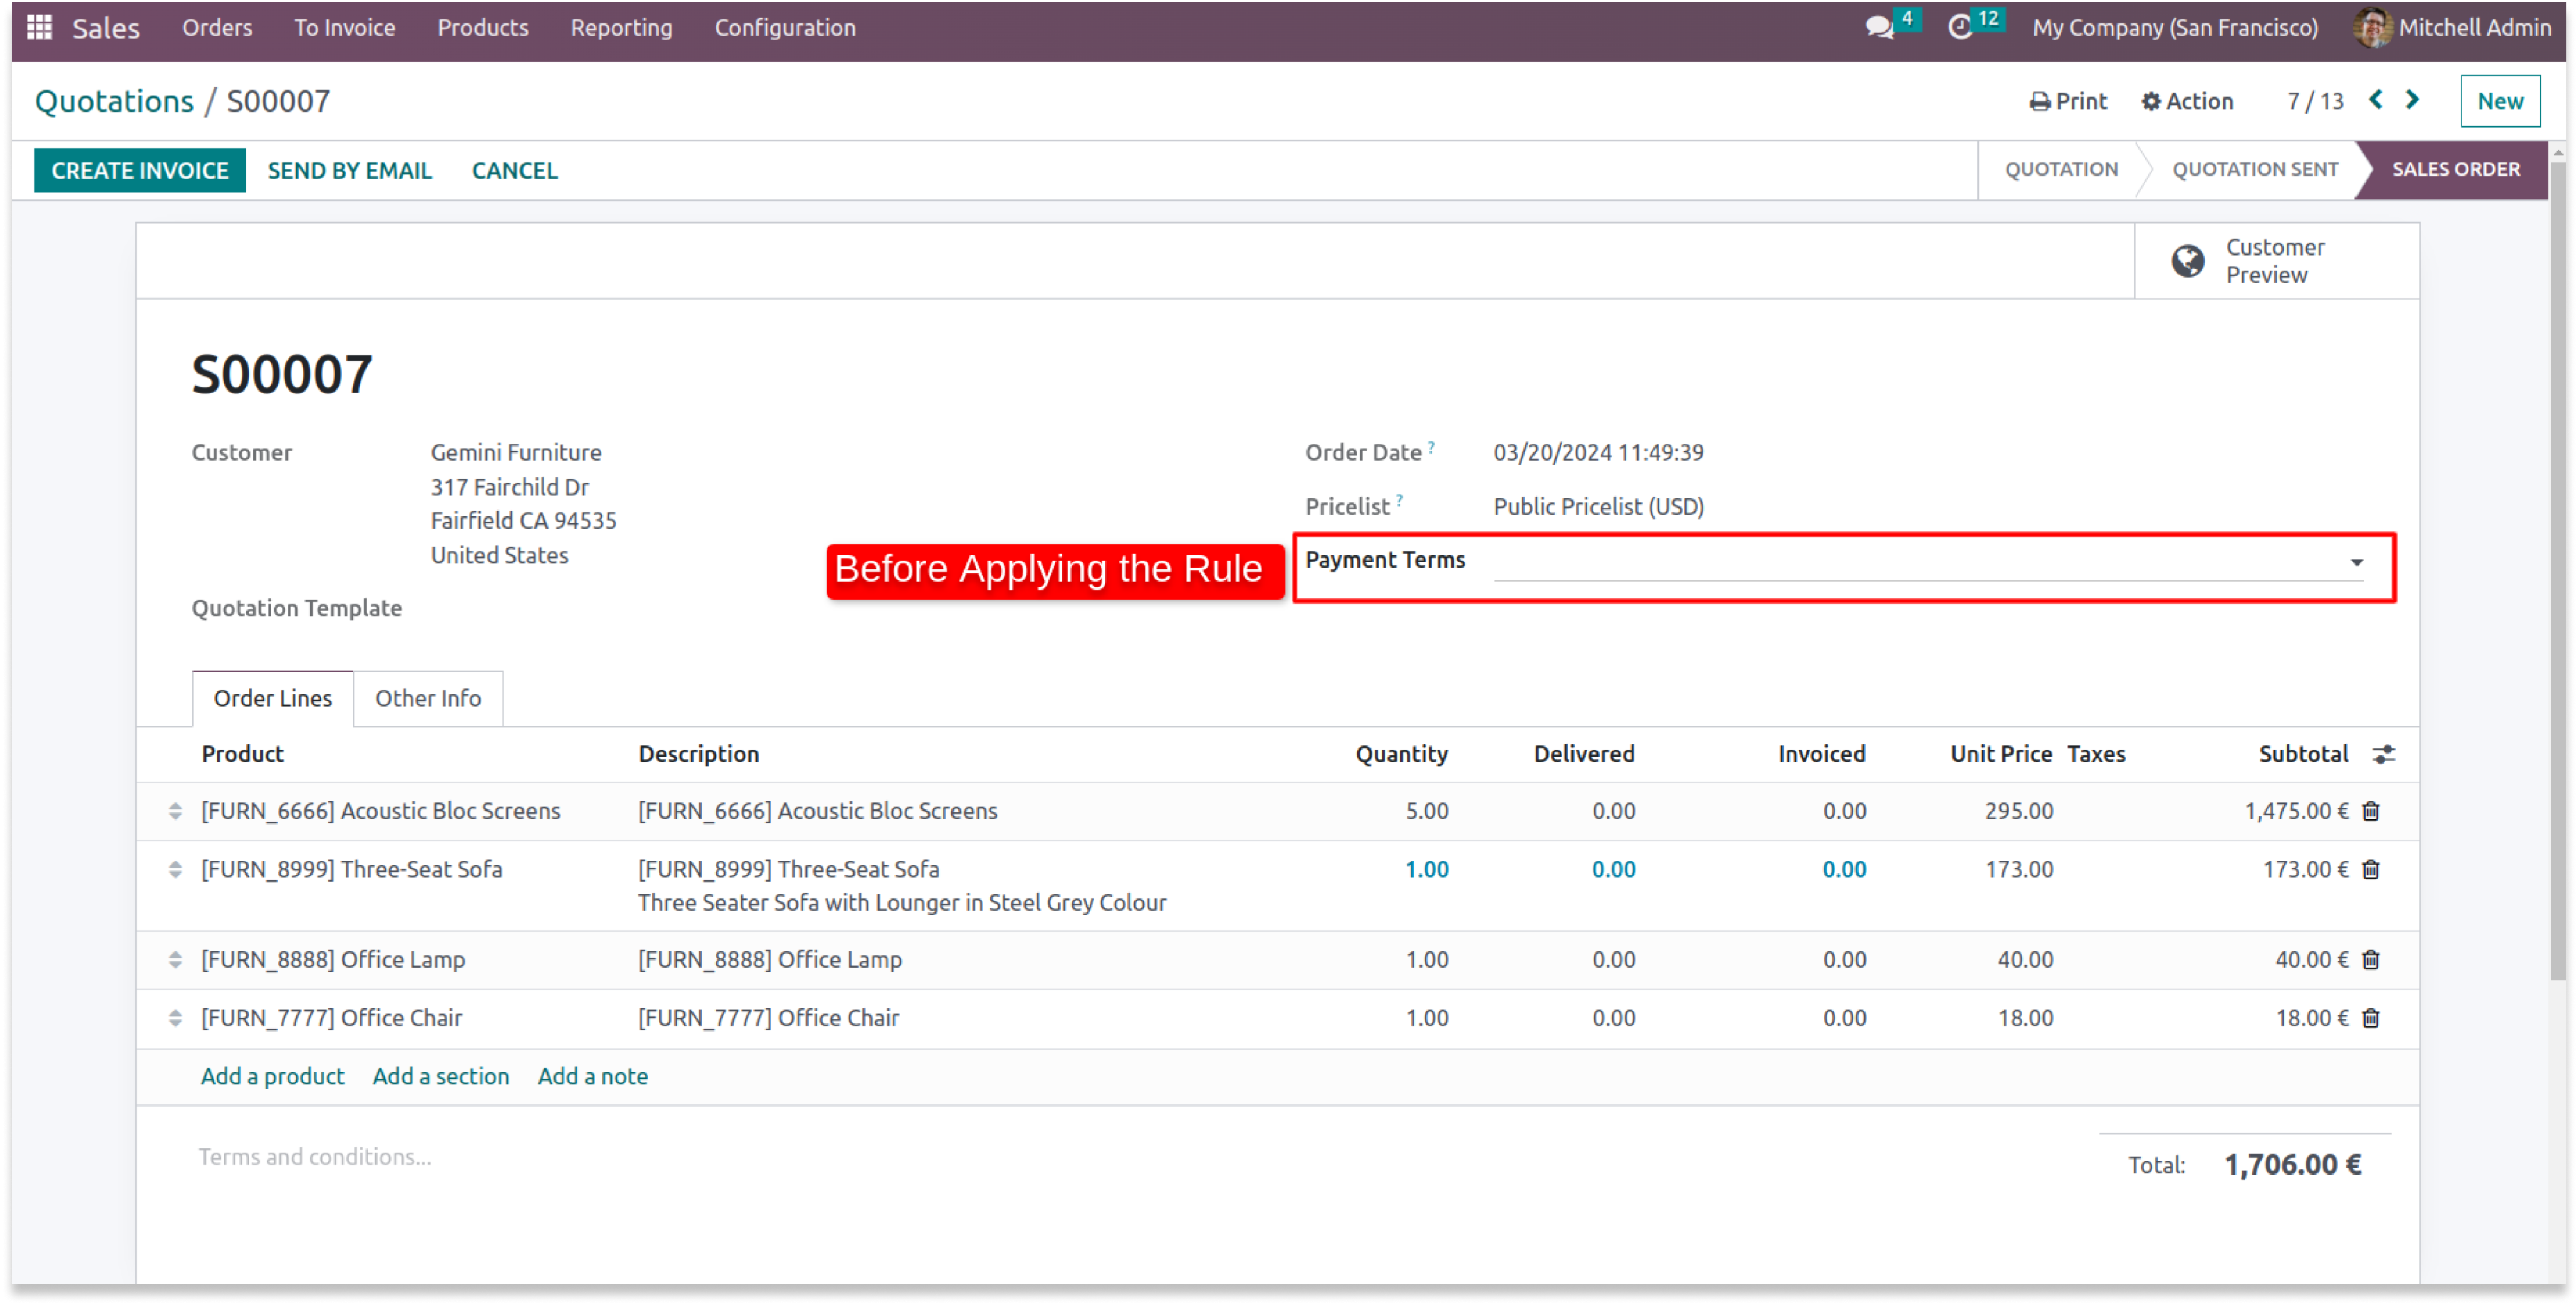Click [FURN_7777] Office Chair description cell

coord(768,1018)
